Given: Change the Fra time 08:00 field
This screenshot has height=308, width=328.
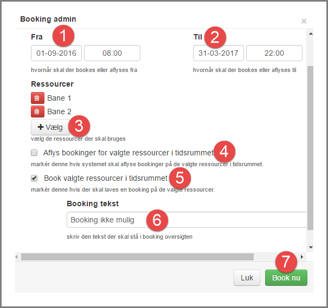Looking at the screenshot, I should point(112,53).
